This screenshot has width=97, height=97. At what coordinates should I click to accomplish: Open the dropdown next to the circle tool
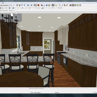pyautogui.click(x=51, y=8)
